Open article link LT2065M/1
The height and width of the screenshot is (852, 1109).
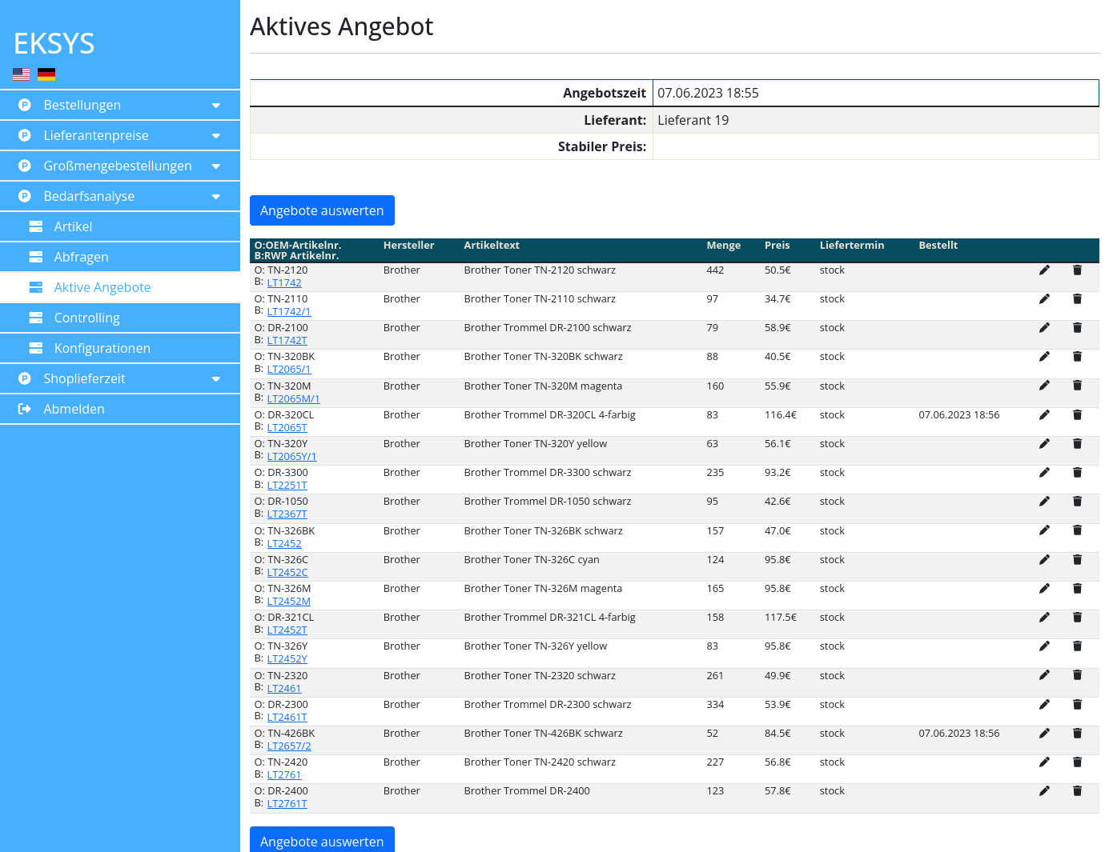[293, 398]
